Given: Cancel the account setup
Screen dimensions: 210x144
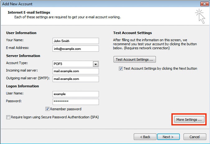Looking at the screenshot, I should [195, 137].
